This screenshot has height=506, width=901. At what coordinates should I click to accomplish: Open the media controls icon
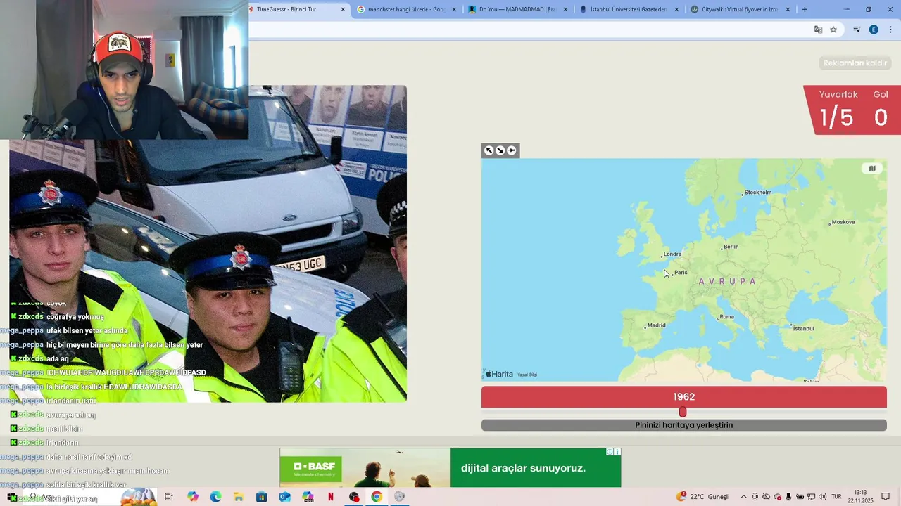[x=857, y=30]
